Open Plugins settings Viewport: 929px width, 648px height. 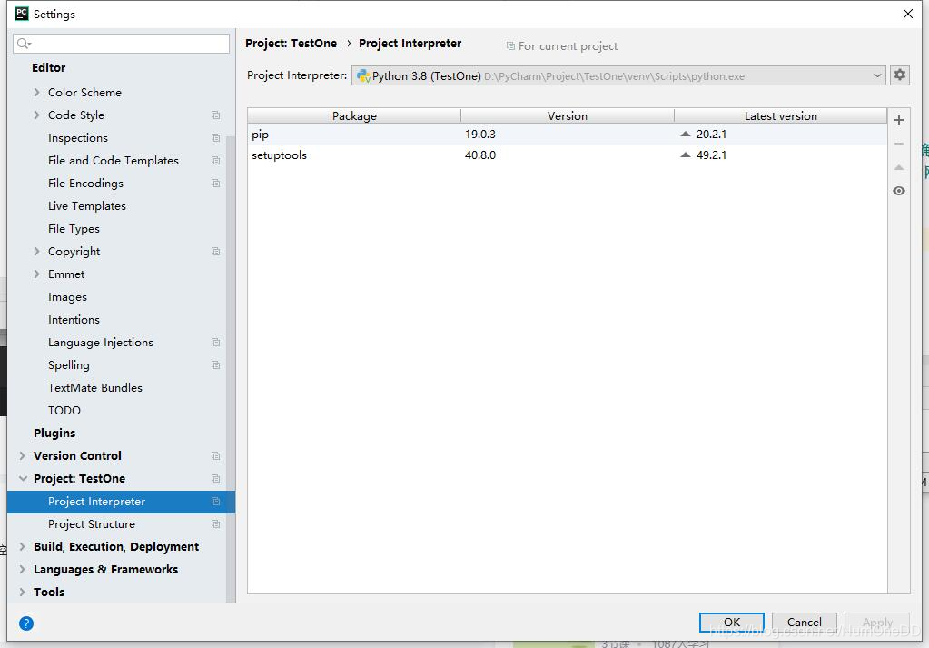tap(54, 433)
